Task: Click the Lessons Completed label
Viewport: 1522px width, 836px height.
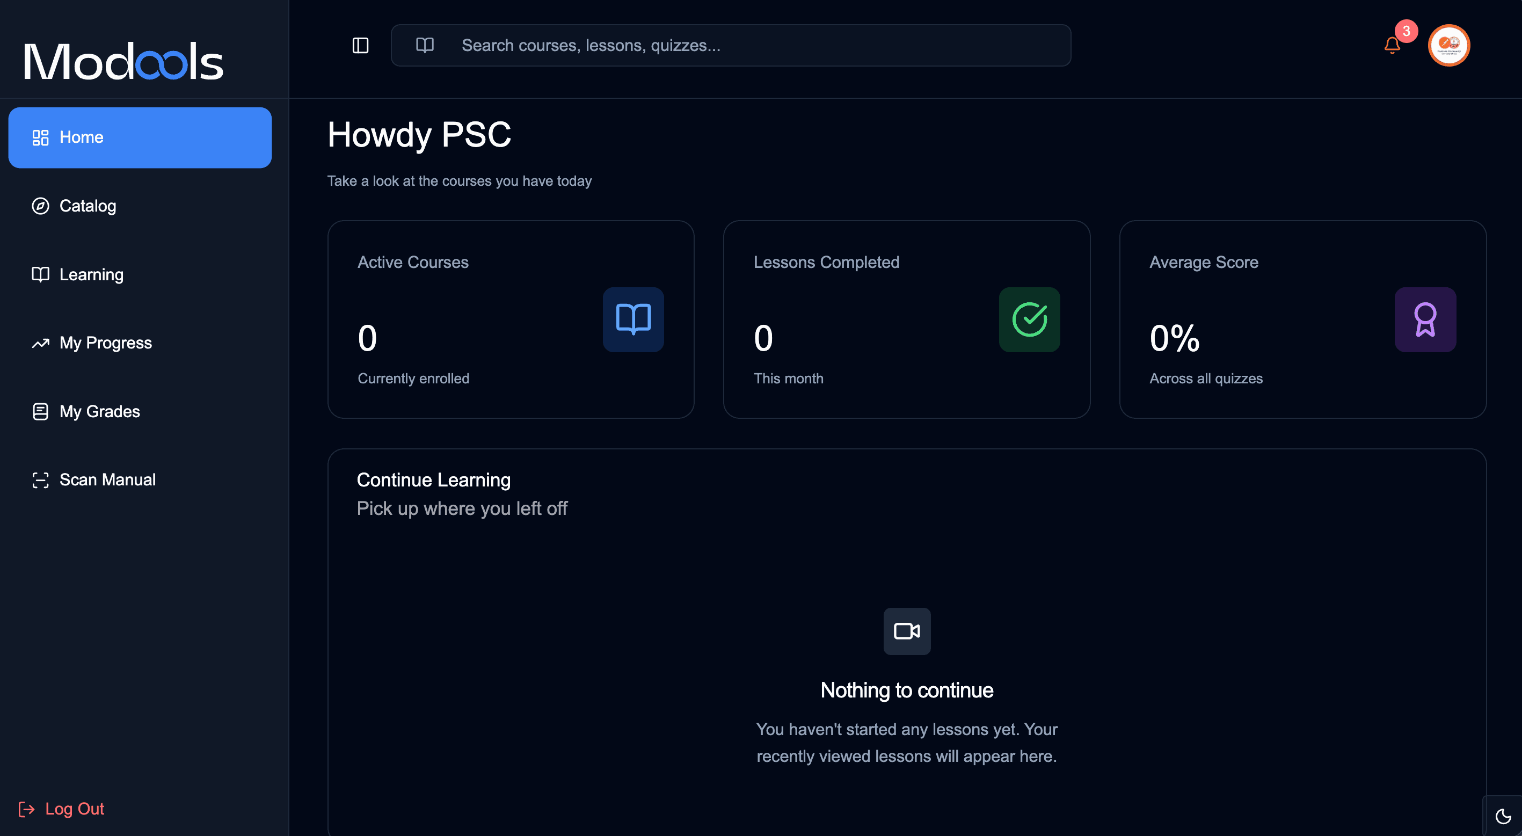Action: point(826,263)
